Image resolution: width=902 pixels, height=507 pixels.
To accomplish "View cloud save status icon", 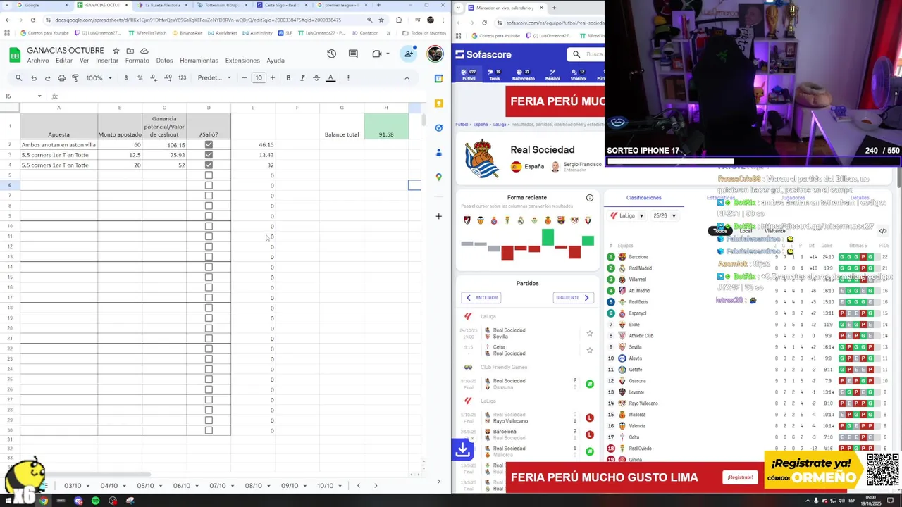I will pos(144,51).
